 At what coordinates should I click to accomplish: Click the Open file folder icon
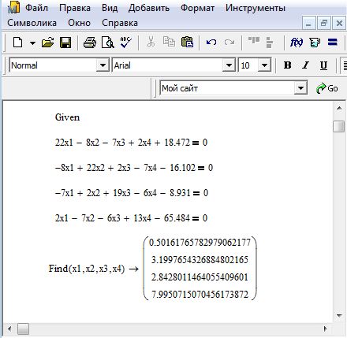47,43
